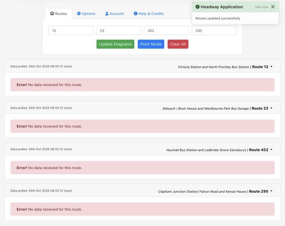Click the bold Route 452 label
285x226 pixels.
pyautogui.click(x=259, y=150)
